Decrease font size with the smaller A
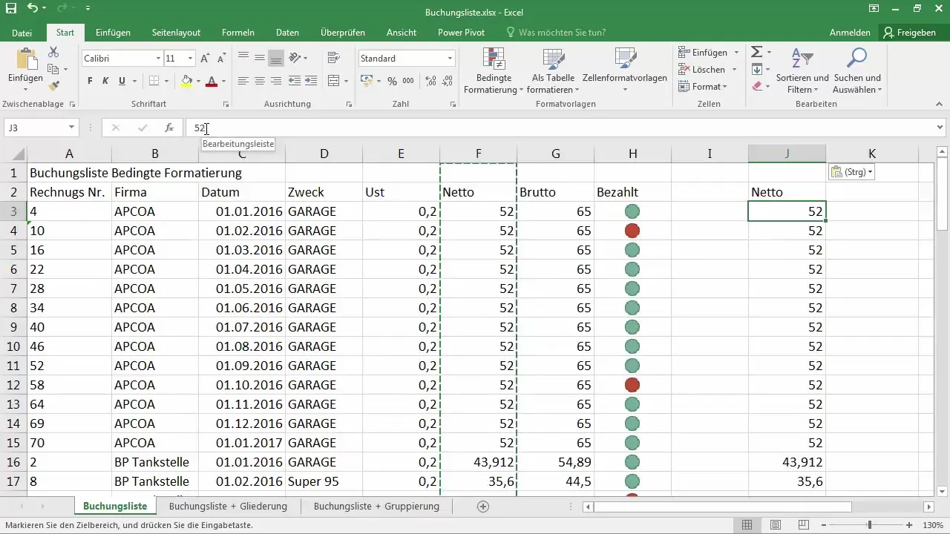 click(221, 58)
